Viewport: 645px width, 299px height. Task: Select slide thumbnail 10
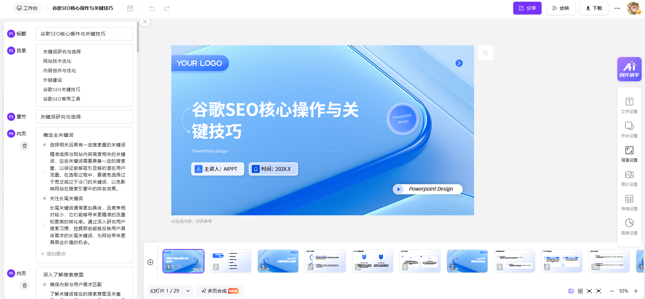(609, 261)
